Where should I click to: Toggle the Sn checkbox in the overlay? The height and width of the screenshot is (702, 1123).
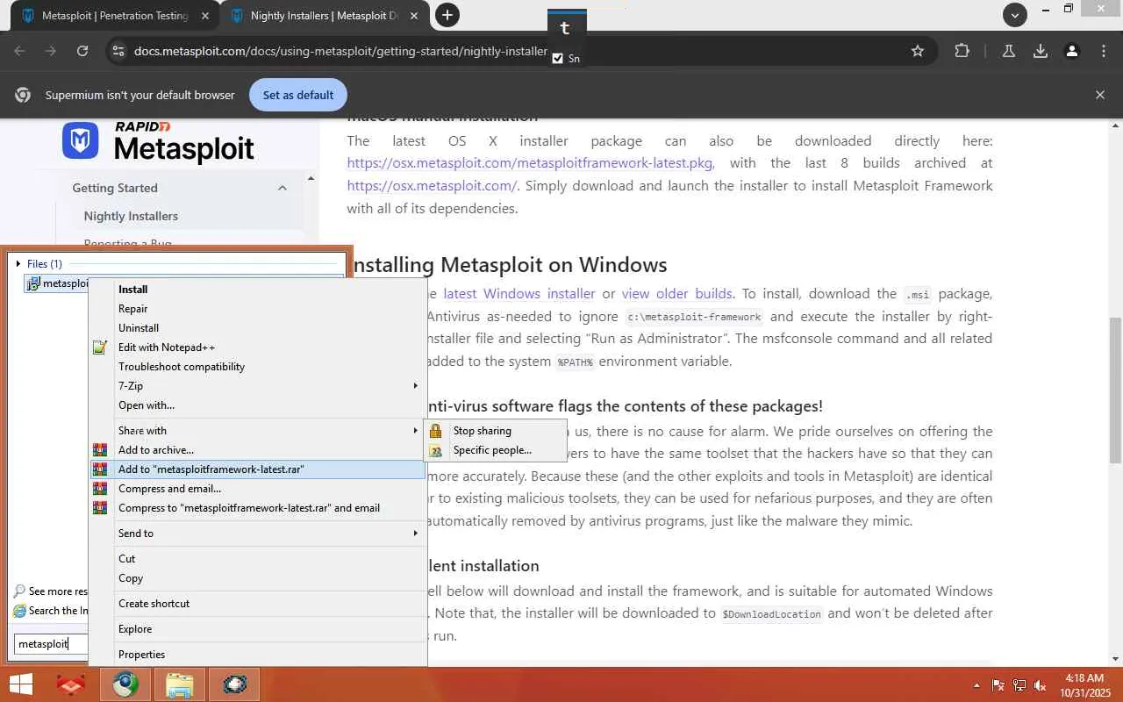point(557,59)
